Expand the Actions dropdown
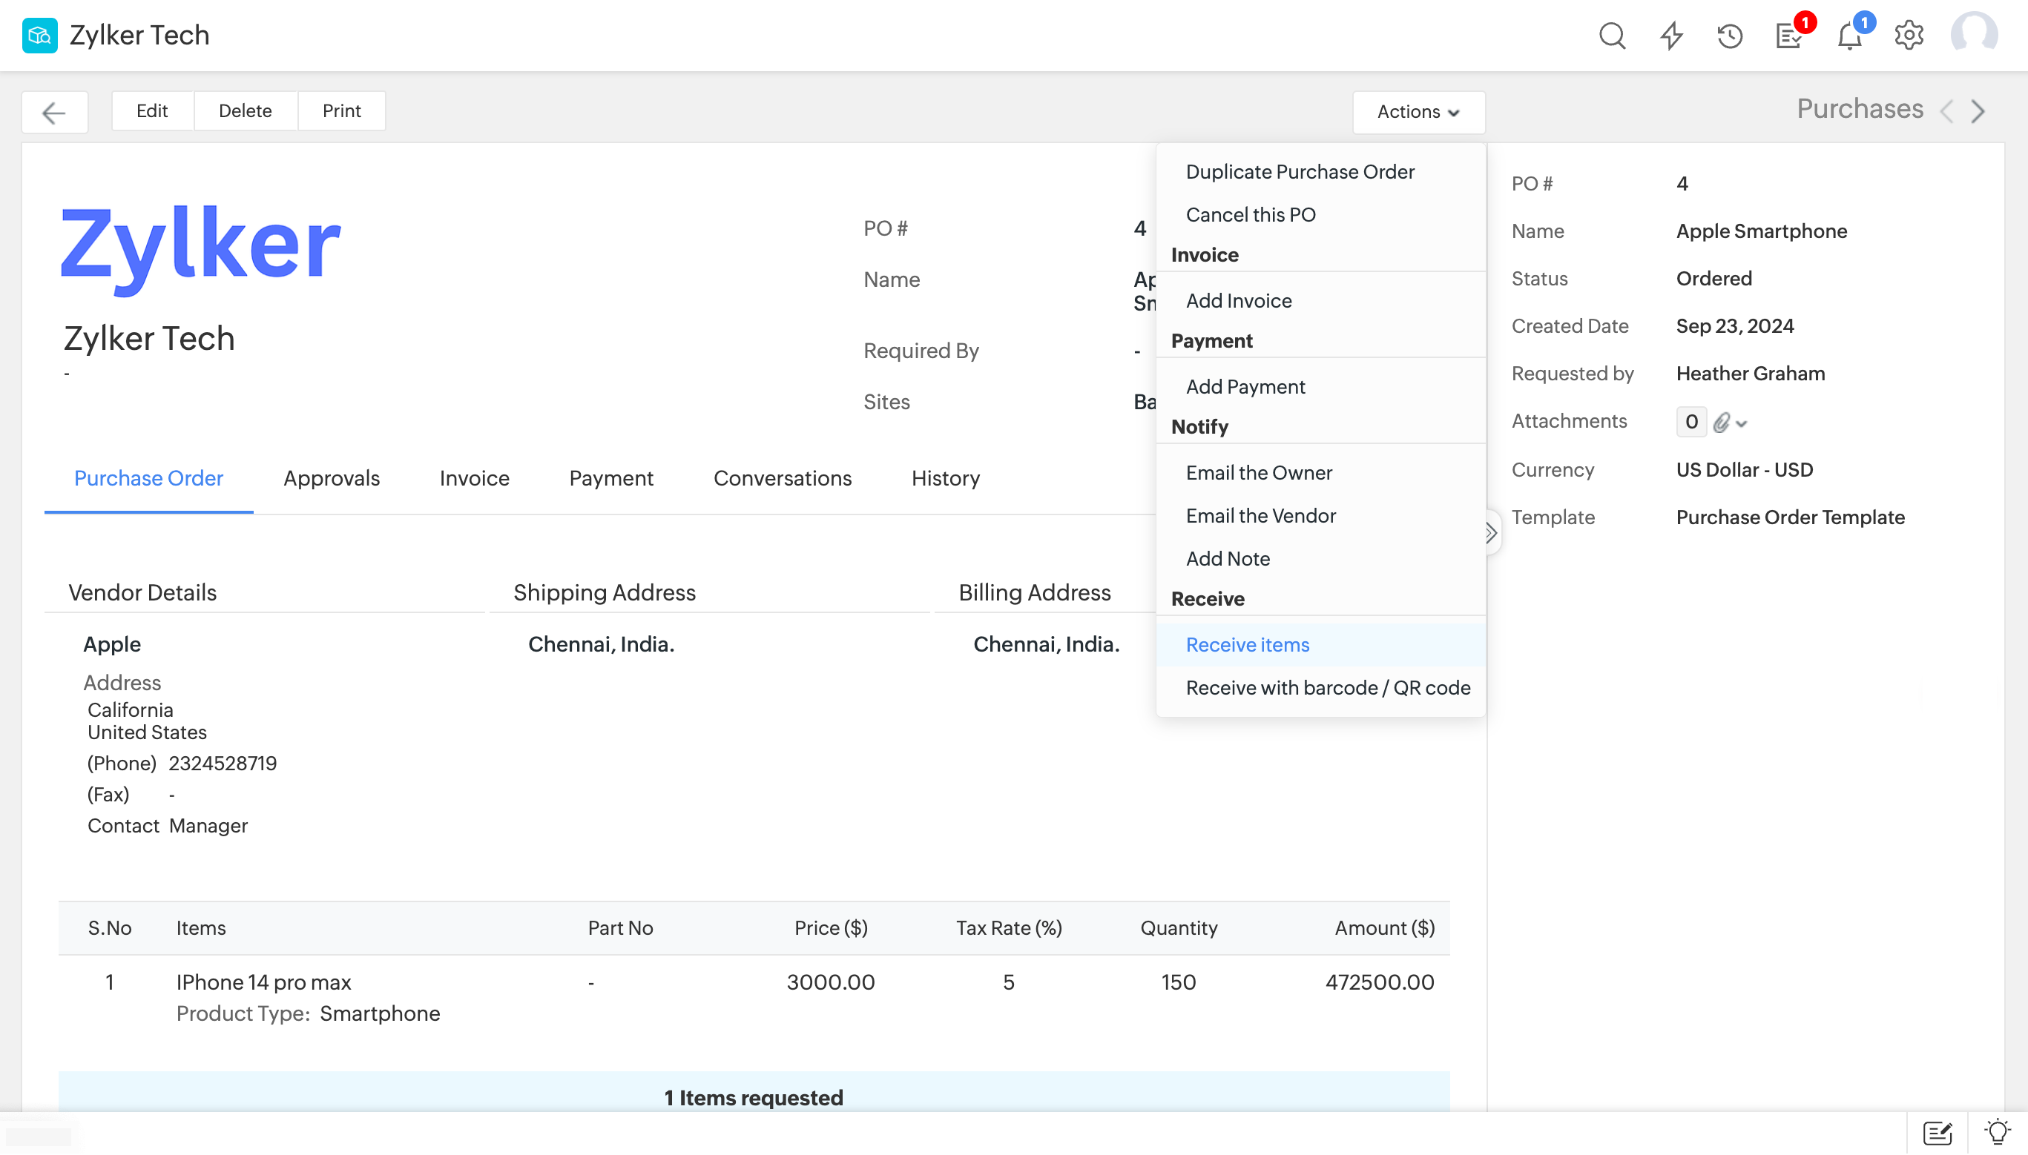 (x=1418, y=112)
